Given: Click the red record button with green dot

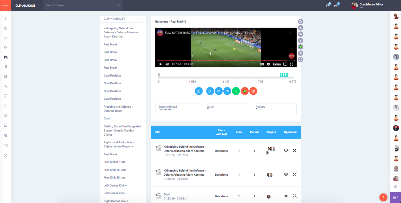Looking at the screenshot, I should pyautogui.click(x=244, y=91).
